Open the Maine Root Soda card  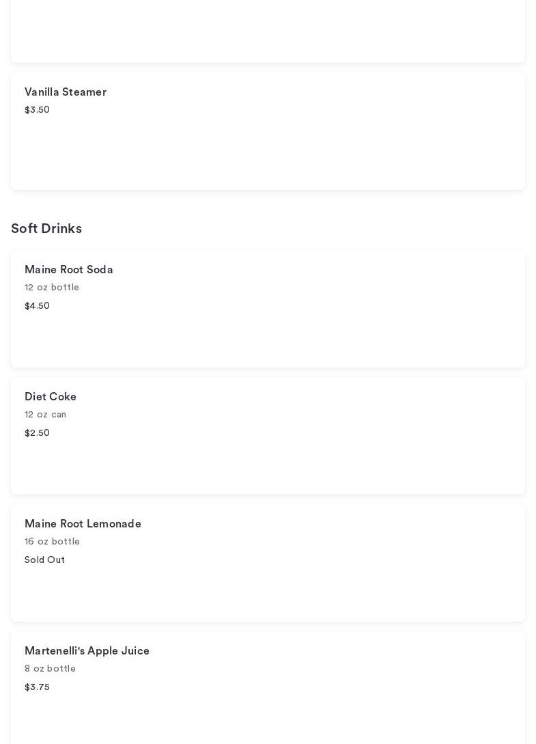click(x=268, y=309)
